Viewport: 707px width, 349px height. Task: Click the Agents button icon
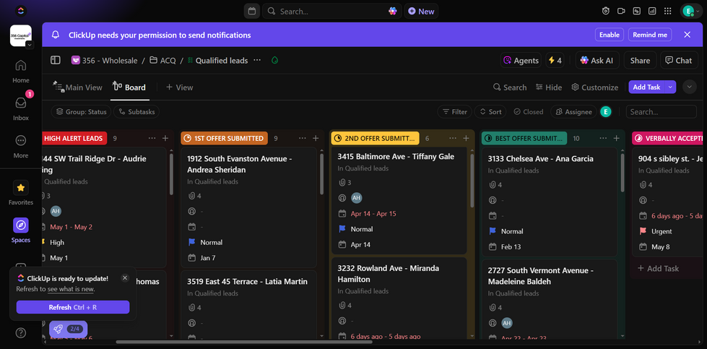pos(508,61)
